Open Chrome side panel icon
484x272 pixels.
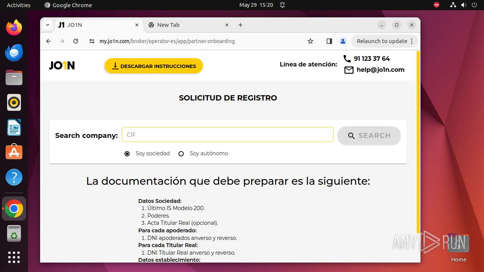(x=329, y=41)
